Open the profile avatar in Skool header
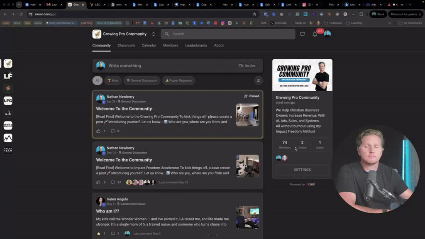 click(x=327, y=34)
